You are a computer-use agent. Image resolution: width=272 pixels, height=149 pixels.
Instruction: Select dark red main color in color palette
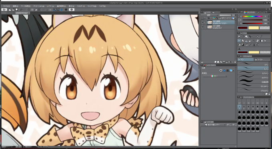coord(242,28)
